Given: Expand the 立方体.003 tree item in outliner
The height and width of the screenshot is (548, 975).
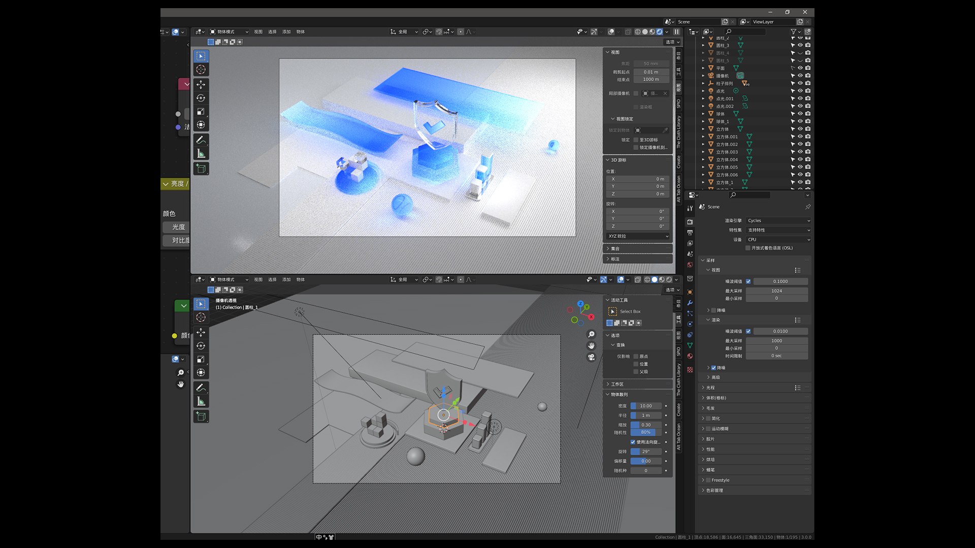Looking at the screenshot, I should point(703,152).
